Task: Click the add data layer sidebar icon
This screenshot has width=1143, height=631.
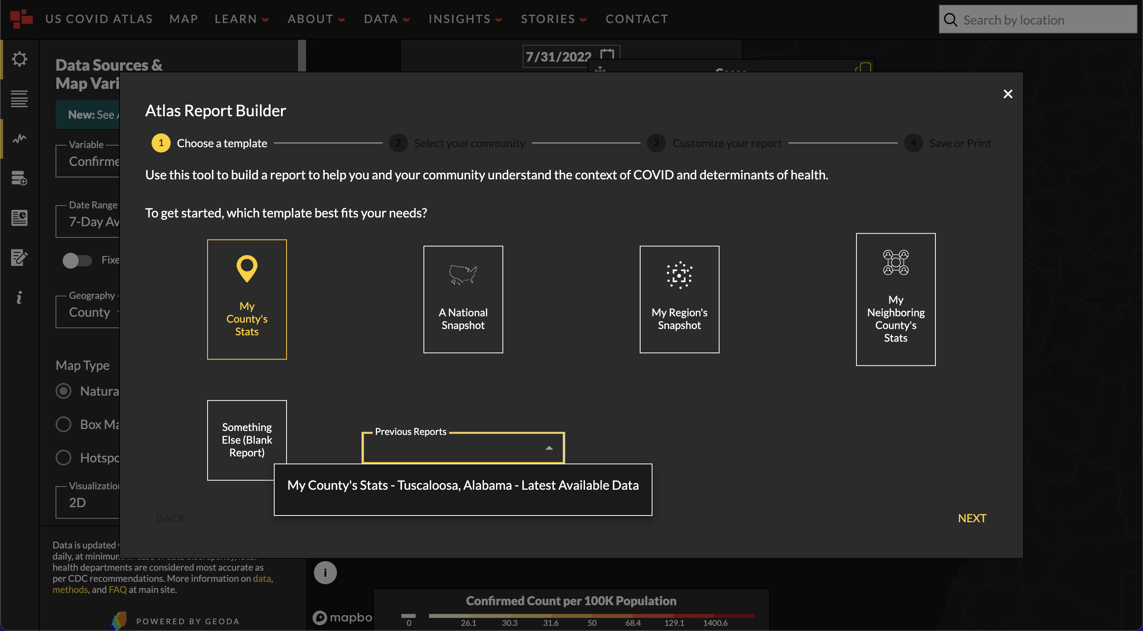Action: (19, 178)
